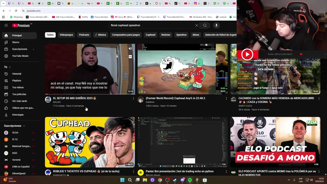Go back in Chrome

pos(4,11)
